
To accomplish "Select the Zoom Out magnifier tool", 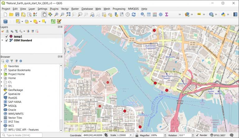I will [62, 15].
